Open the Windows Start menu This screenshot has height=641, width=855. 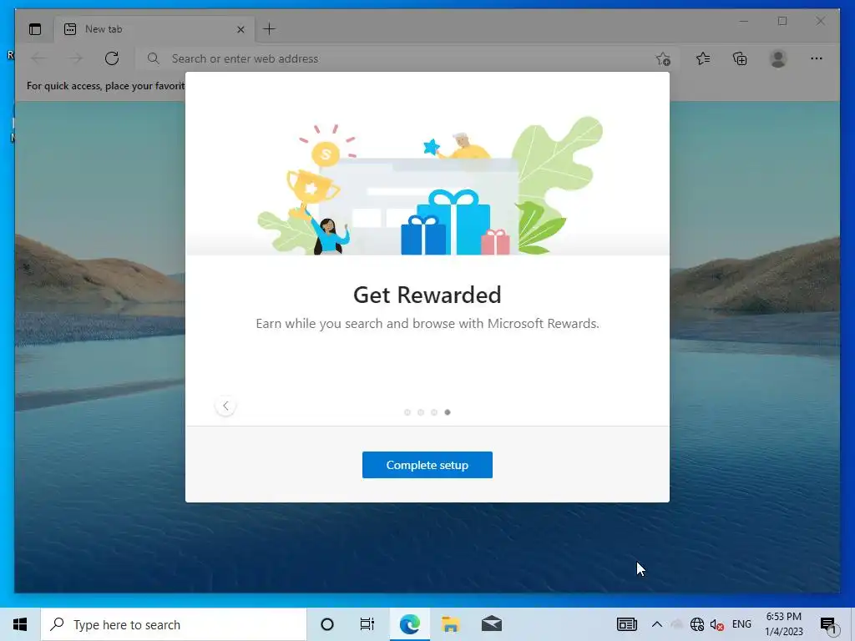[20, 624]
